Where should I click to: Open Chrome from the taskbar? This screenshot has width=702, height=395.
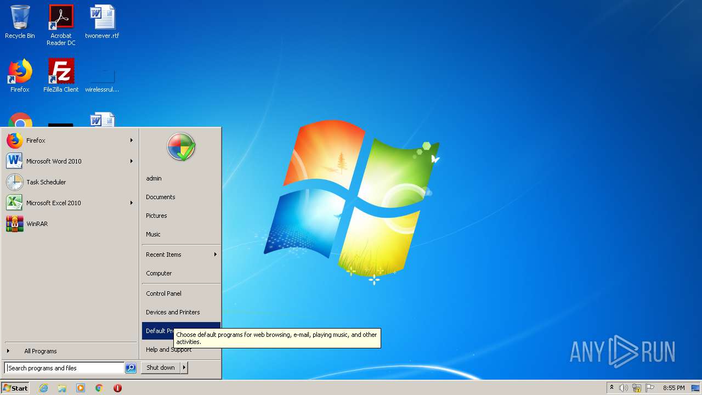pyautogui.click(x=99, y=388)
